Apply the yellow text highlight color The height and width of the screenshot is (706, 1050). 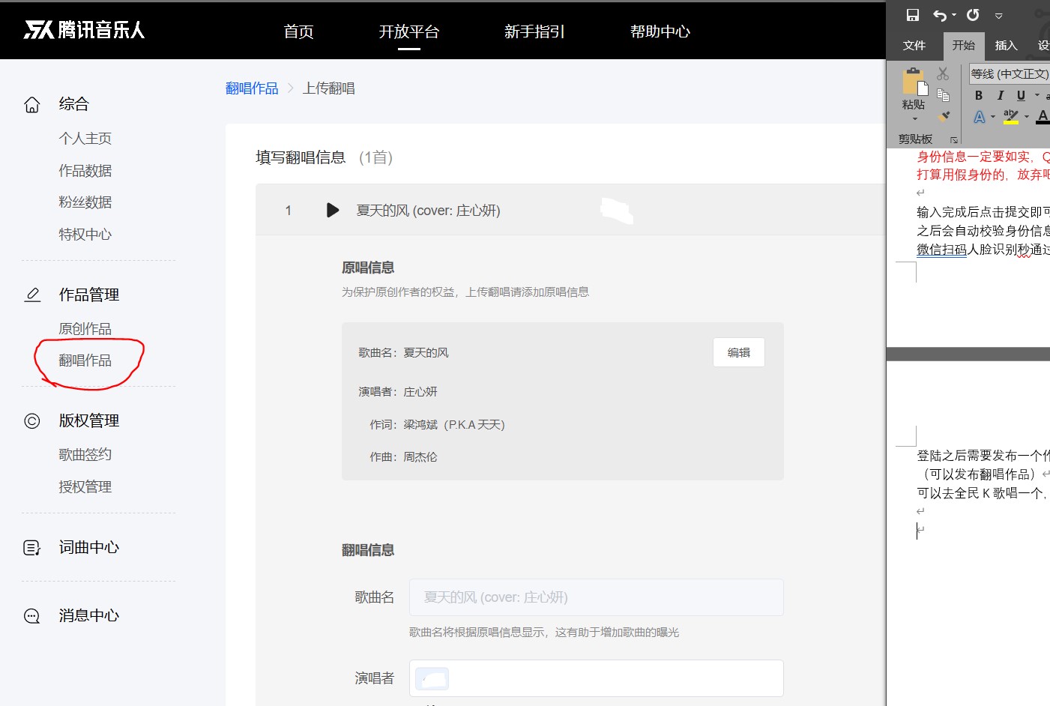pos(1011,116)
